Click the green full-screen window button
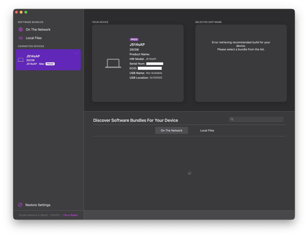Image resolution: width=308 pixels, height=237 pixels. point(26,12)
